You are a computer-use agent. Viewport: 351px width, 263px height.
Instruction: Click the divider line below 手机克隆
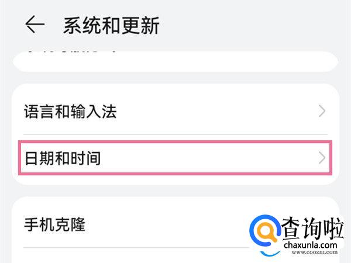pos(129,248)
